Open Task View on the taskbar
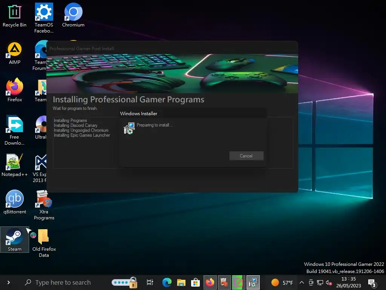 click(150, 282)
